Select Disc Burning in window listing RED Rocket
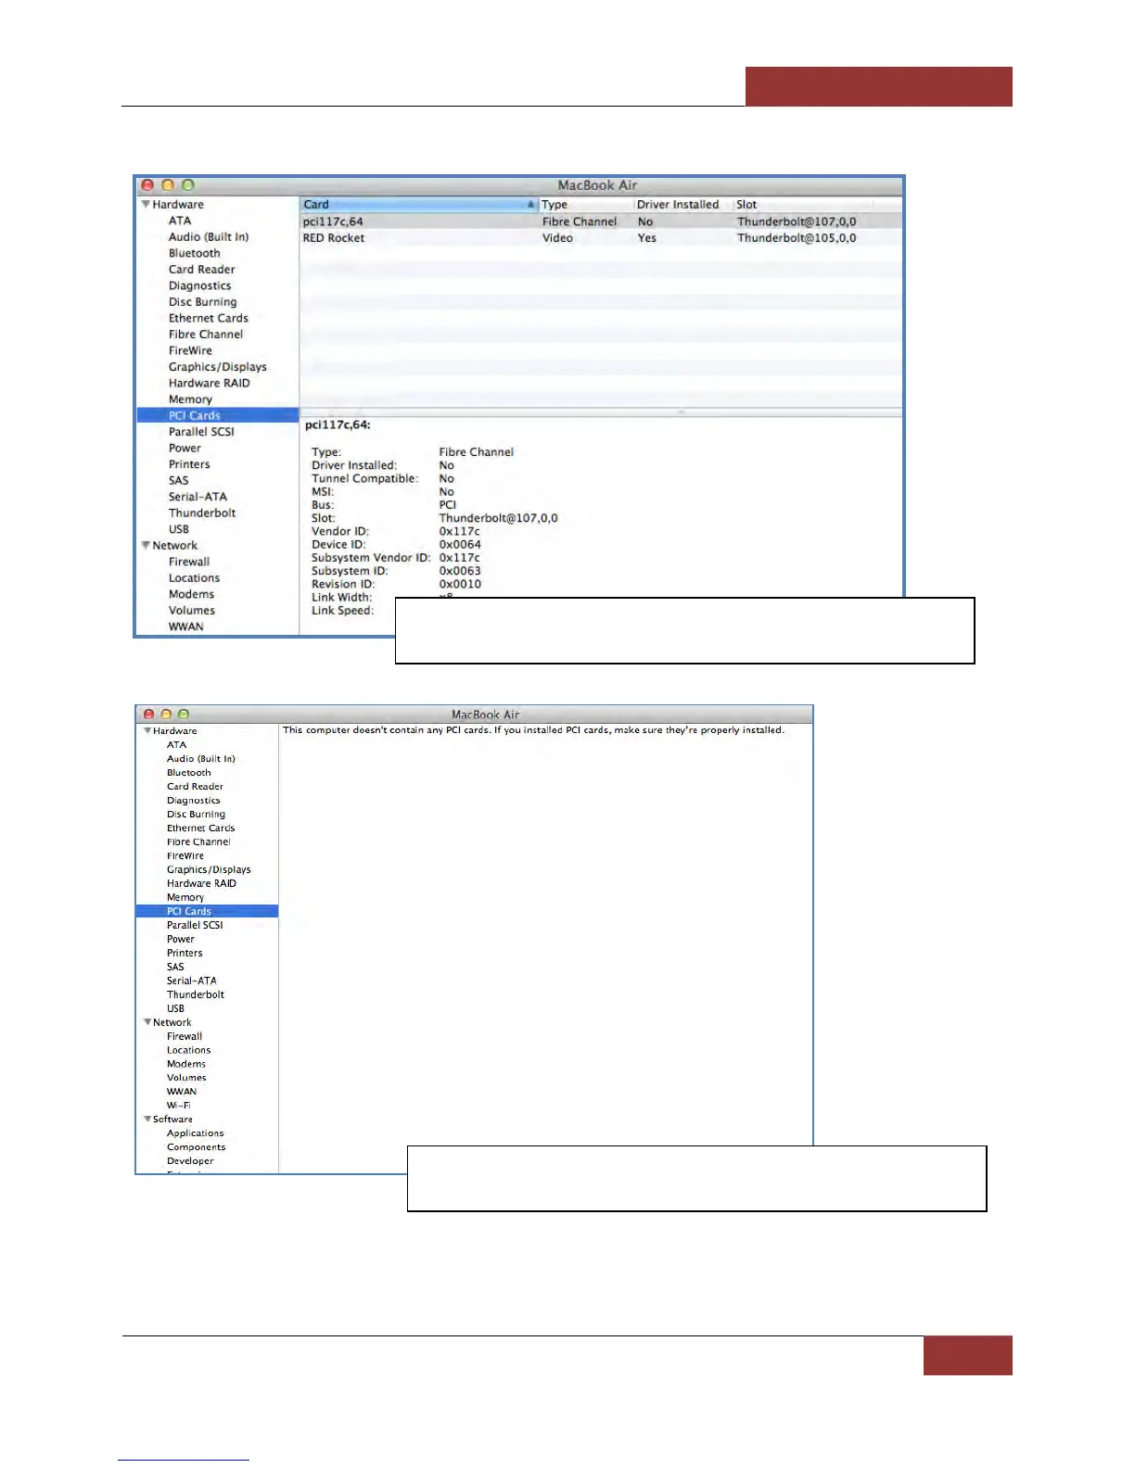Screen dimensions: 1135x1468 203,302
